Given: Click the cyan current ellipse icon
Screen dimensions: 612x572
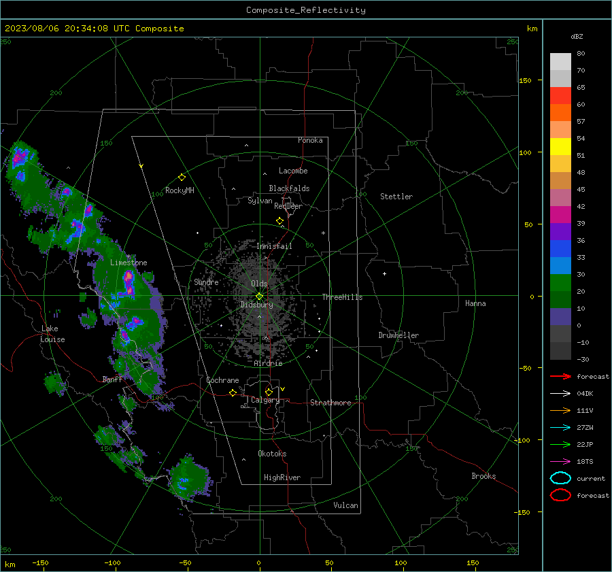Looking at the screenshot, I should [560, 478].
